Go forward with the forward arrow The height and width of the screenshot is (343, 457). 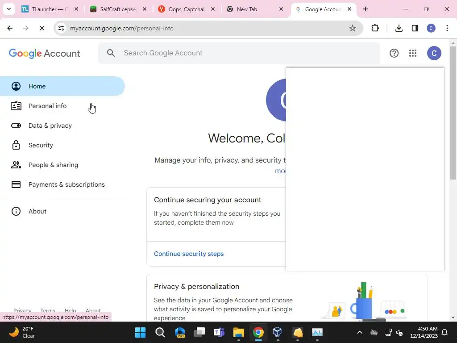click(25, 28)
